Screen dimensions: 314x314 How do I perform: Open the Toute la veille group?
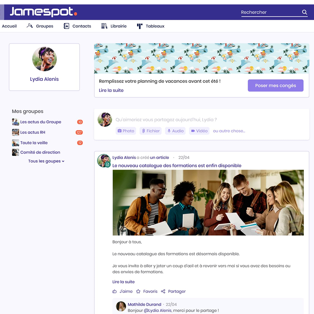point(34,143)
